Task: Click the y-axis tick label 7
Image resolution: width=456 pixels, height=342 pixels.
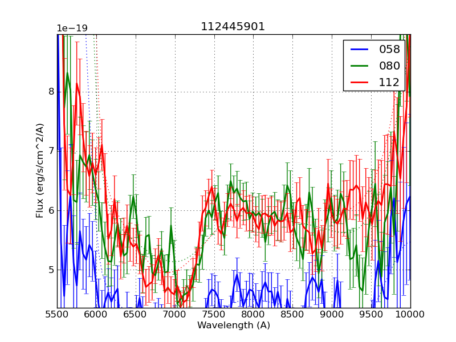Action: tap(51, 151)
